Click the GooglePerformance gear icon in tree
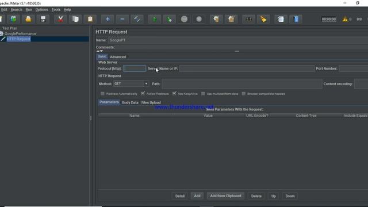This screenshot has height=207, width=368. (x=2, y=33)
